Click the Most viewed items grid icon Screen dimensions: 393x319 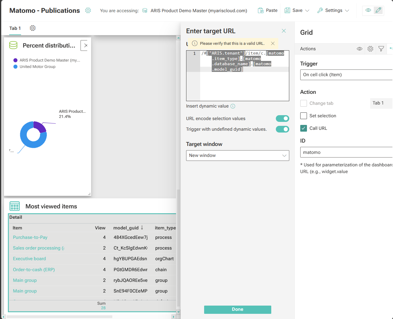click(15, 206)
